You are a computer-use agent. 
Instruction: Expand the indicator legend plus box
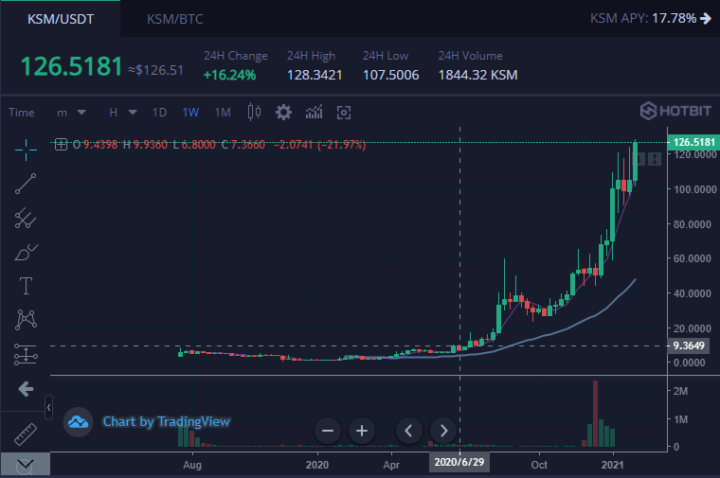click(x=61, y=145)
